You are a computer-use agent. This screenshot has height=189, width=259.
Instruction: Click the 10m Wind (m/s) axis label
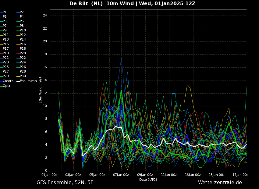(x=40, y=90)
